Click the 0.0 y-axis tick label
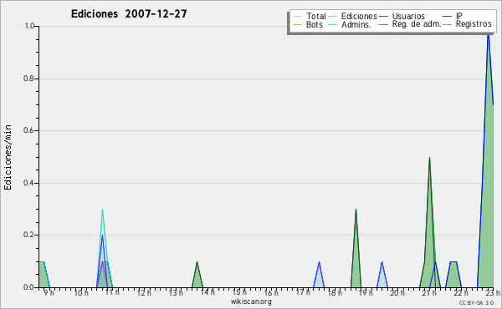This screenshot has width=502, height=309. point(29,287)
